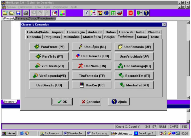The image size is (191, 138).
Task: Click the red database stack icon
Action: tap(120, 13)
